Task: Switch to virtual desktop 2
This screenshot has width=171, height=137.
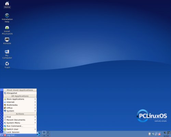Action: 48,133
